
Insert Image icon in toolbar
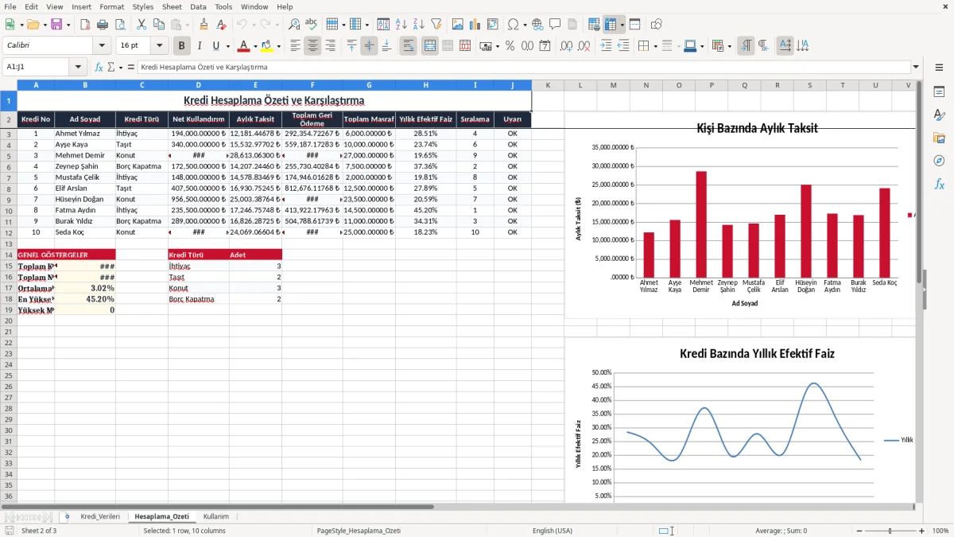pos(458,25)
